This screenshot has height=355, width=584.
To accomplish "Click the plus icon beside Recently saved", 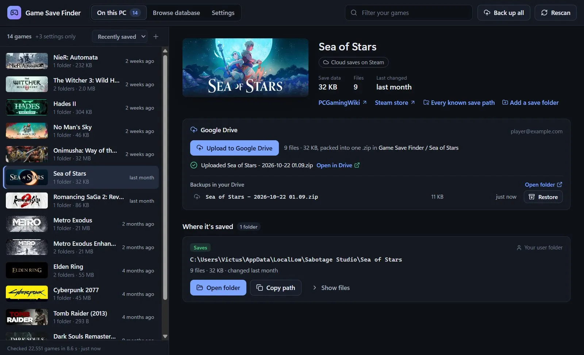I will pyautogui.click(x=156, y=37).
